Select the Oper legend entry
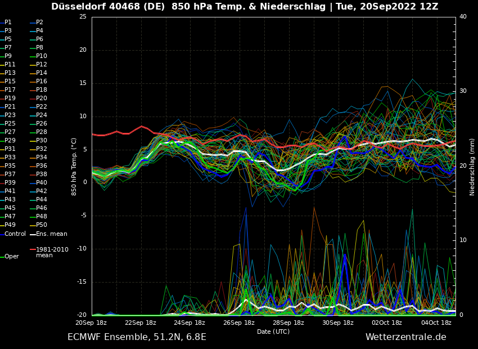This screenshot has width=478, height=349. pyautogui.click(x=11, y=257)
